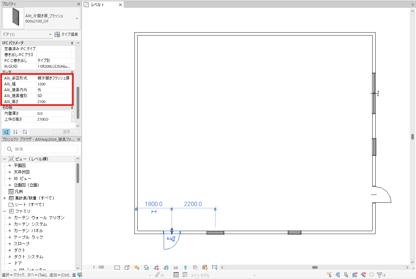Click the horizontal scrollbar thumb below canvas
This screenshot has width=416, height=279.
click(x=315, y=268)
